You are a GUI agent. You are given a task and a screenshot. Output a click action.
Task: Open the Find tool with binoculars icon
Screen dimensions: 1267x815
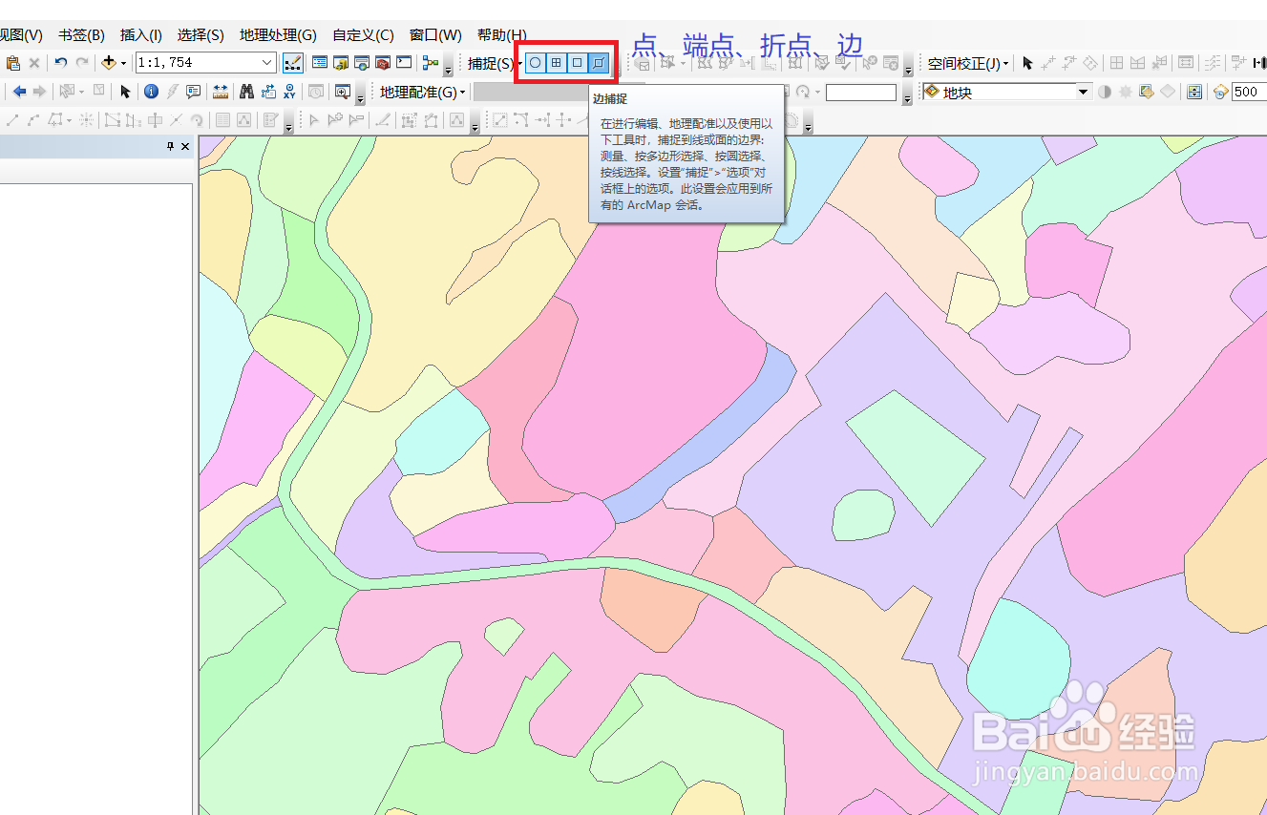246,94
